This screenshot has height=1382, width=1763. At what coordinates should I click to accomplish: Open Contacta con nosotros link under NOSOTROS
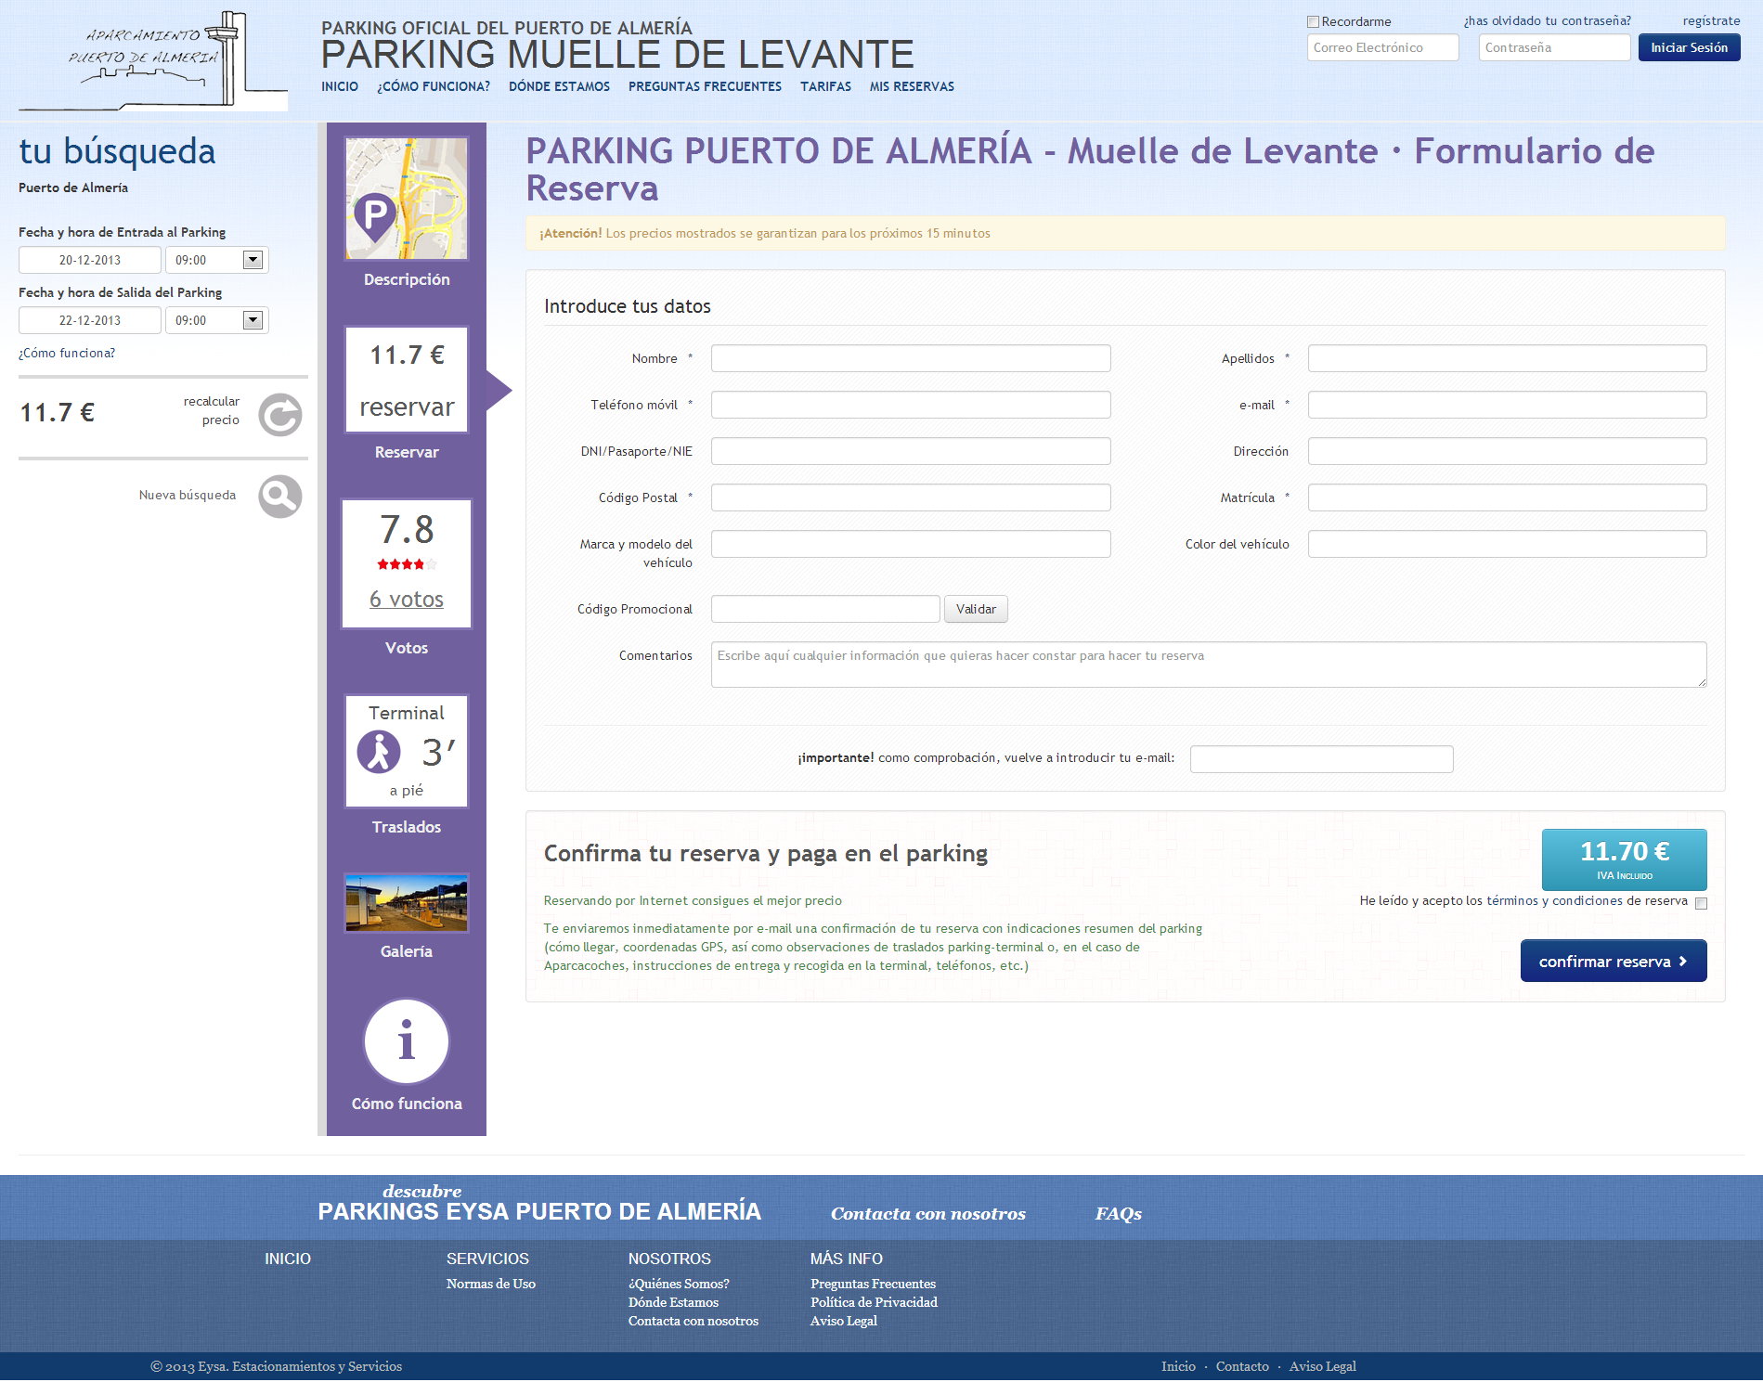click(694, 1321)
